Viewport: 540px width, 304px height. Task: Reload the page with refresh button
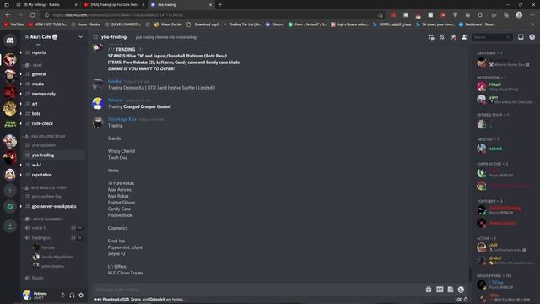(32, 15)
